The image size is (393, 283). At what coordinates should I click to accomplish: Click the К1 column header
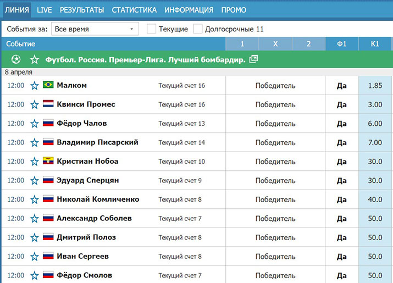click(375, 44)
